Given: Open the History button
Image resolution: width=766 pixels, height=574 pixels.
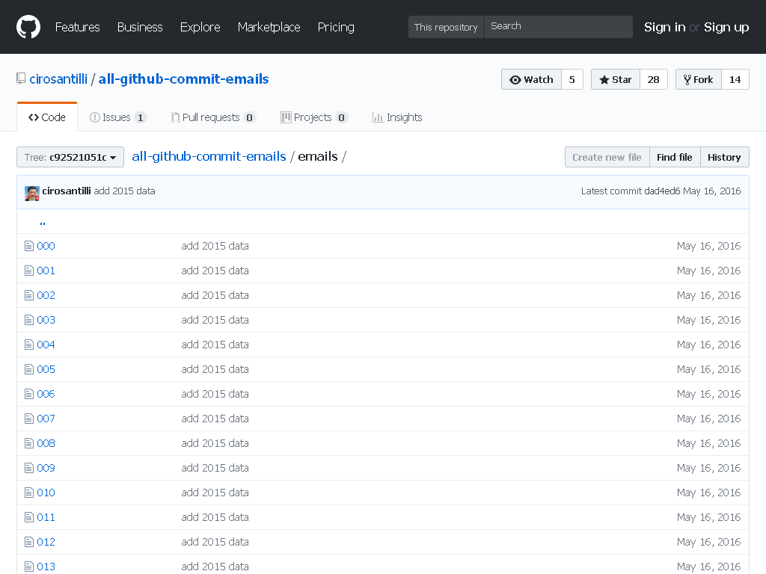Looking at the screenshot, I should coord(724,157).
